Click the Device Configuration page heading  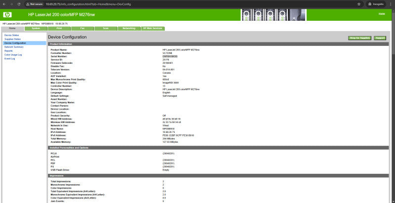pyautogui.click(x=67, y=37)
